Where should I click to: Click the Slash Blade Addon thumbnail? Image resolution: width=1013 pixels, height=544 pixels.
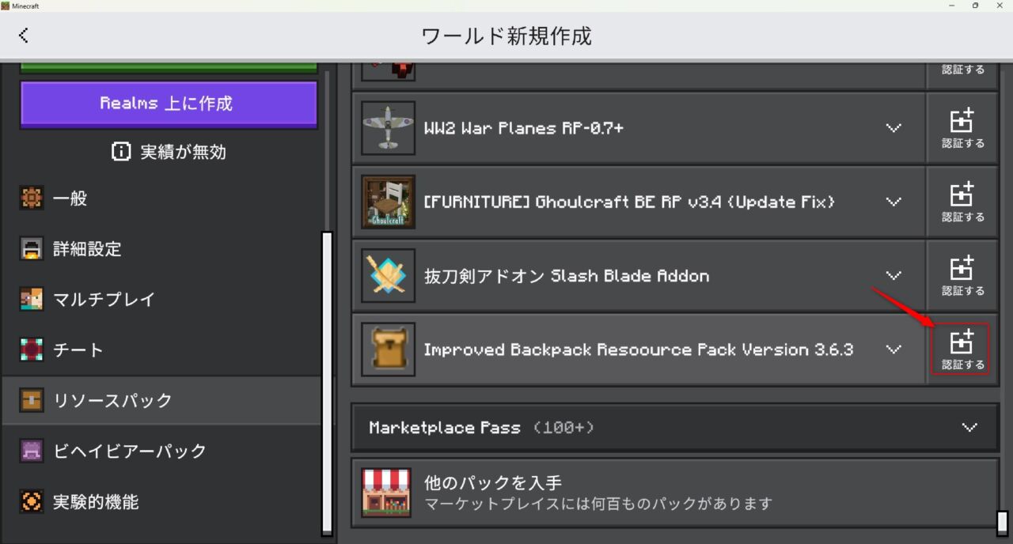tap(388, 276)
